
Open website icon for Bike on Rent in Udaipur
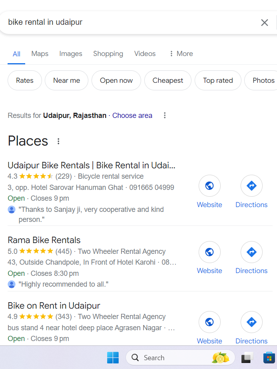[x=209, y=322]
